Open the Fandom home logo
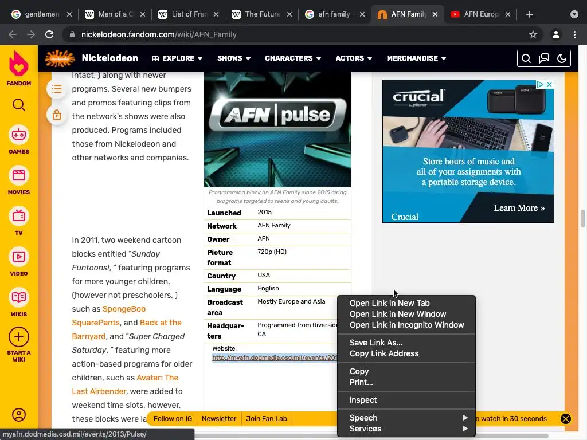The width and height of the screenshot is (587, 440). coord(19,68)
